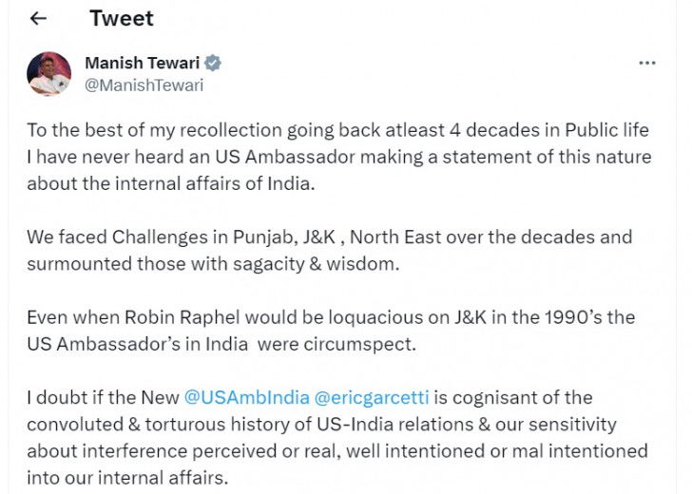Click the final line "into our internal affairs."
This screenshot has width=692, height=494.
127,477
